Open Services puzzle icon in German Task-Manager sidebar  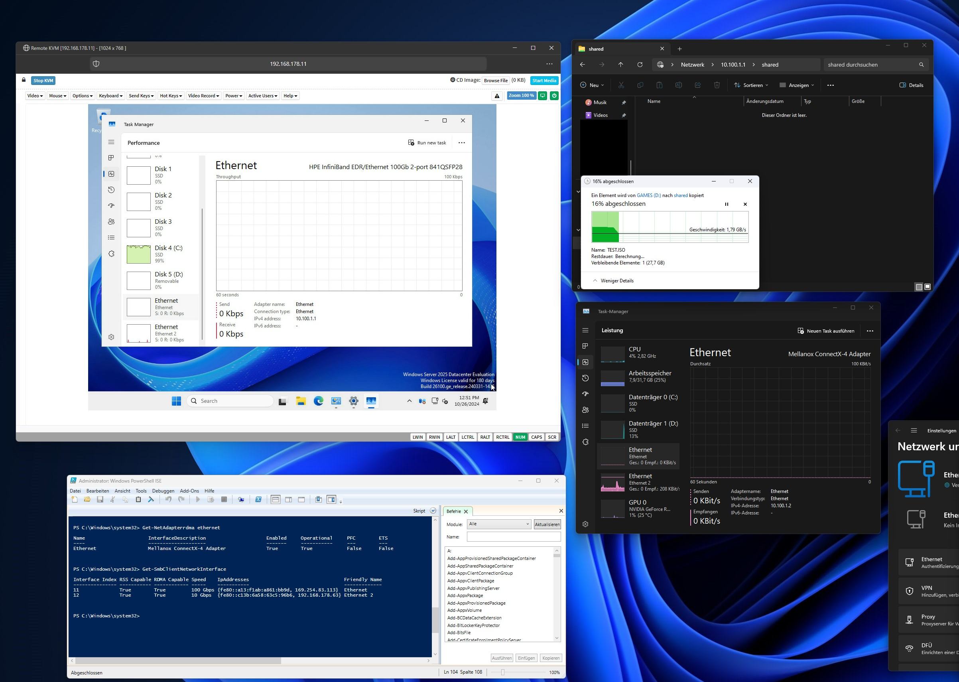coord(585,442)
